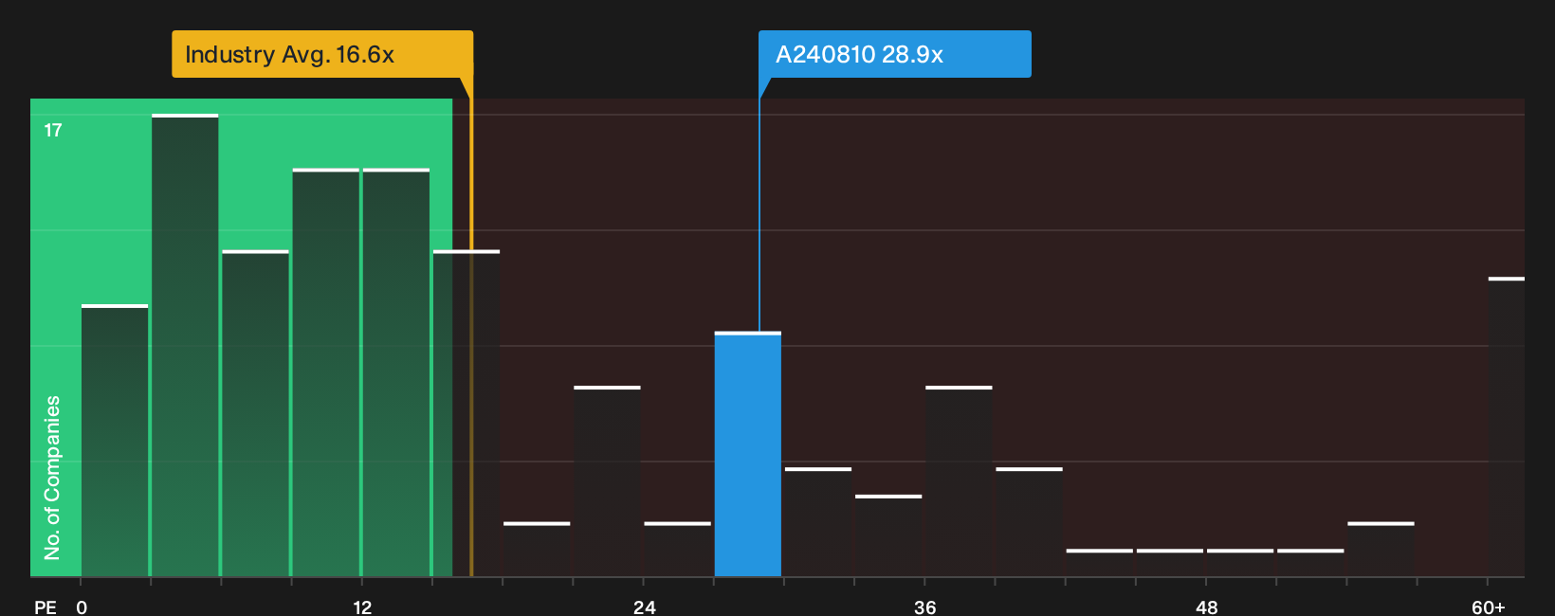This screenshot has height=616, width=1555.
Task: Click the 60+ PE bar at far right
Action: point(1507,426)
